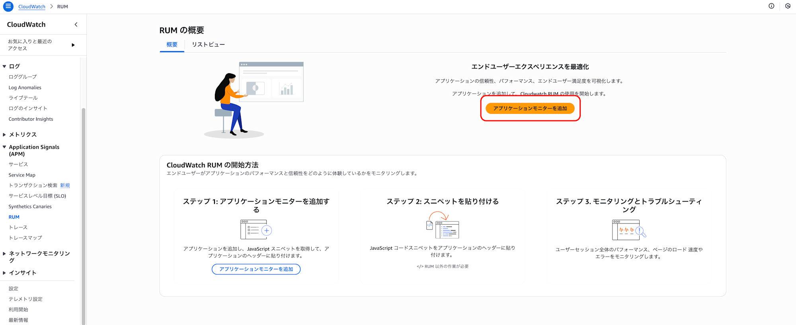Click the Step 1 add-monitor illustration icon
The image size is (796, 325).
click(x=256, y=229)
